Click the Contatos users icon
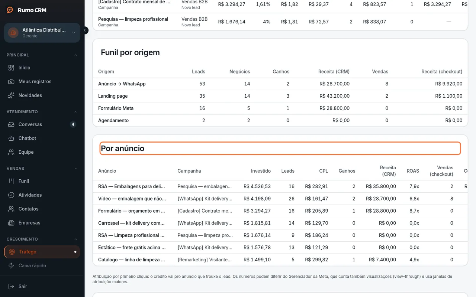This screenshot has width=476, height=297. (x=12, y=209)
